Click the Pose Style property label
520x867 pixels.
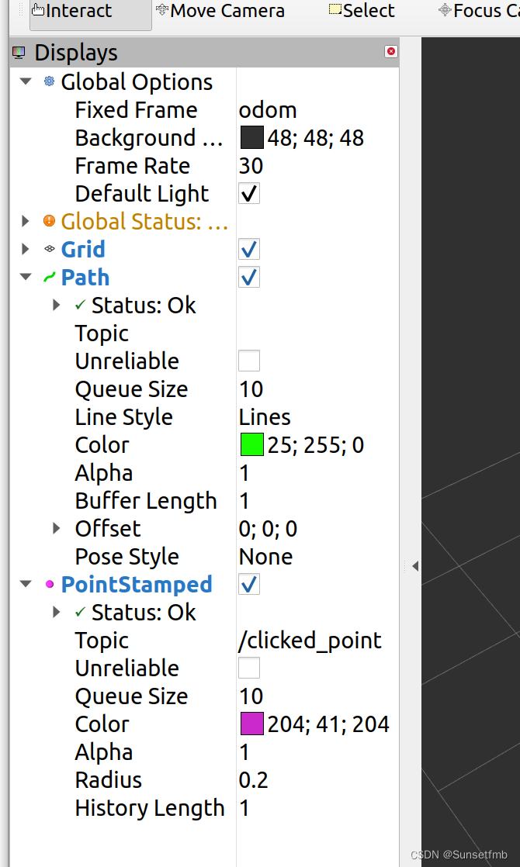click(127, 557)
